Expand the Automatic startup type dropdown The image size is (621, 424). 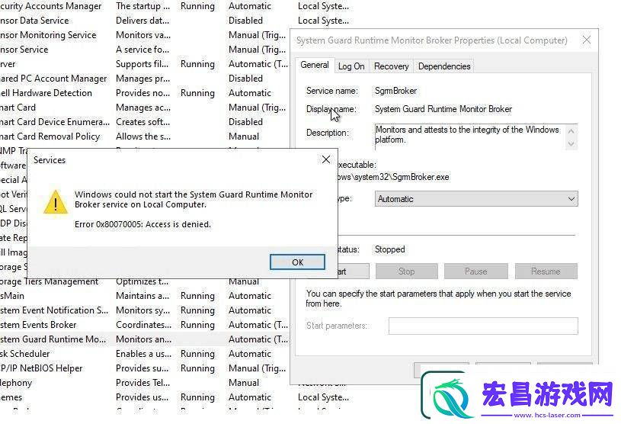[x=476, y=199]
